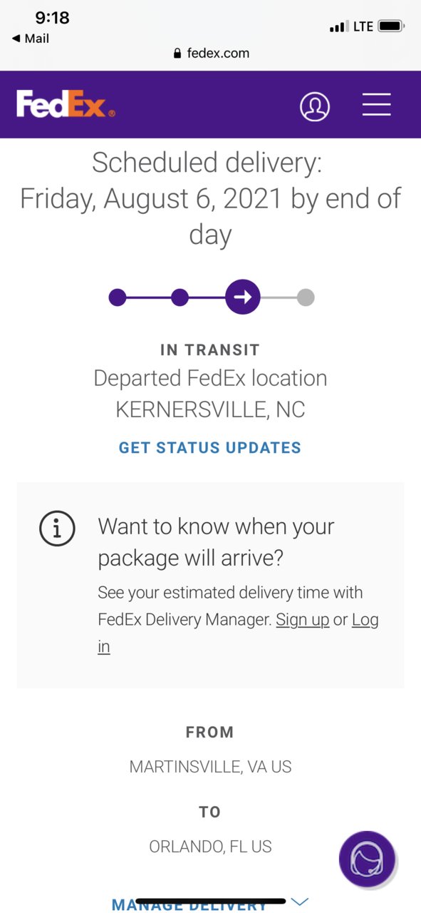
Task: Select the second progress dot
Action: pyautogui.click(x=180, y=297)
